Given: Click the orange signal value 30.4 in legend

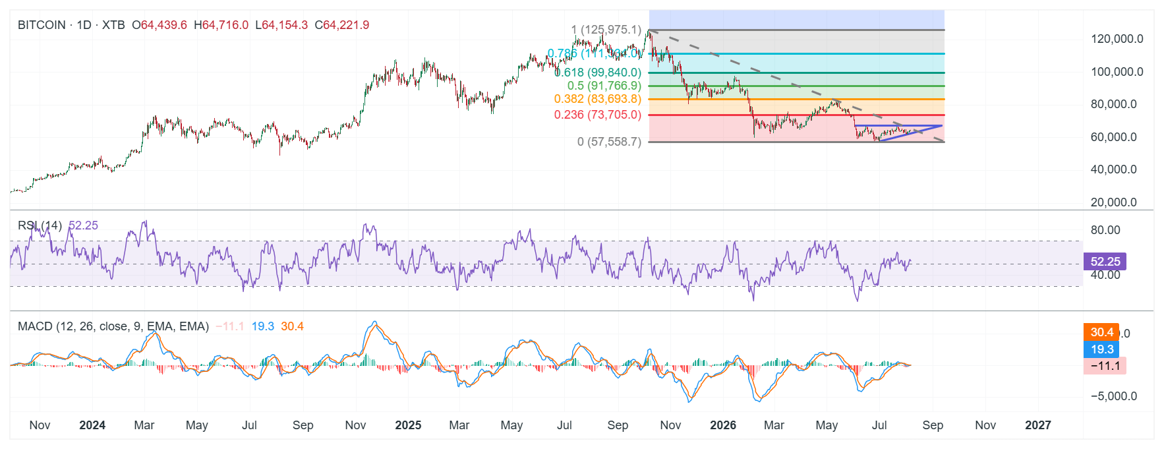Looking at the screenshot, I should 293,326.
